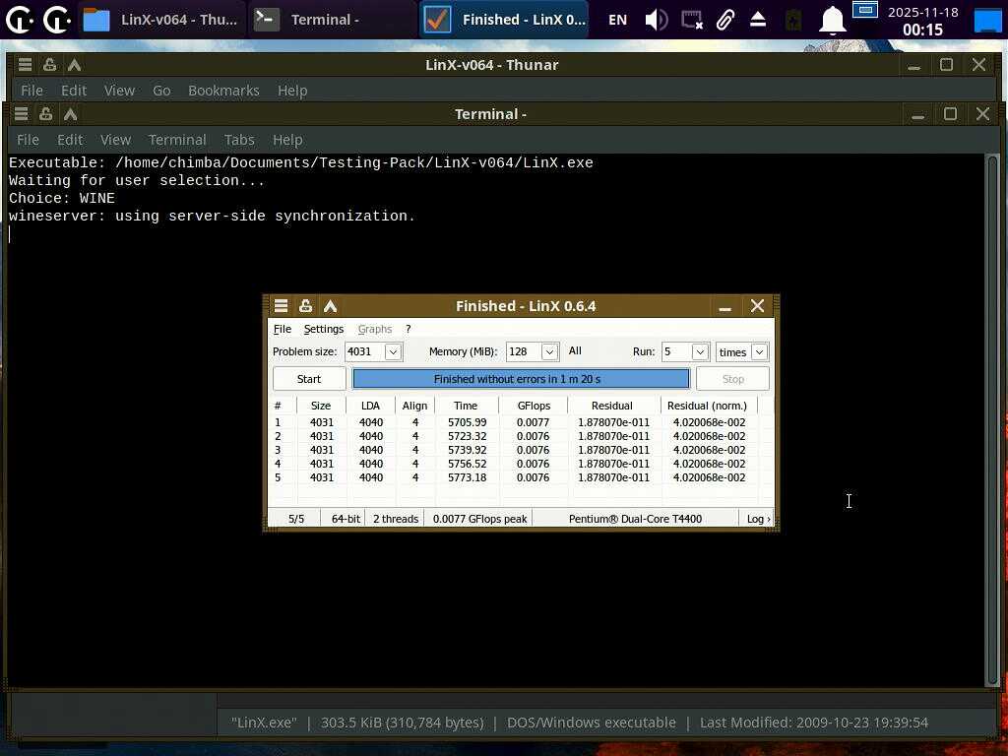The image size is (1008, 756).
Task: Click the Memory value field 128
Action: click(524, 352)
